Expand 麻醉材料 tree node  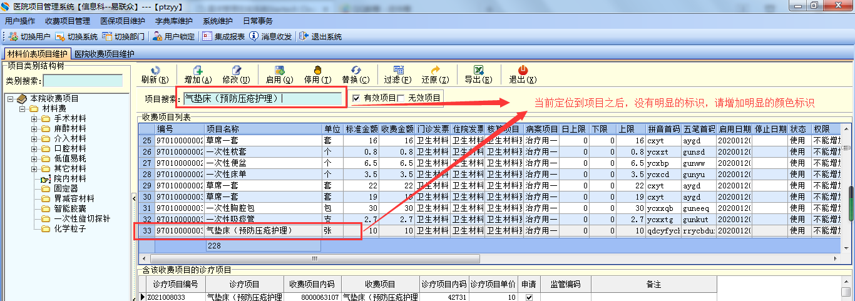34,129
